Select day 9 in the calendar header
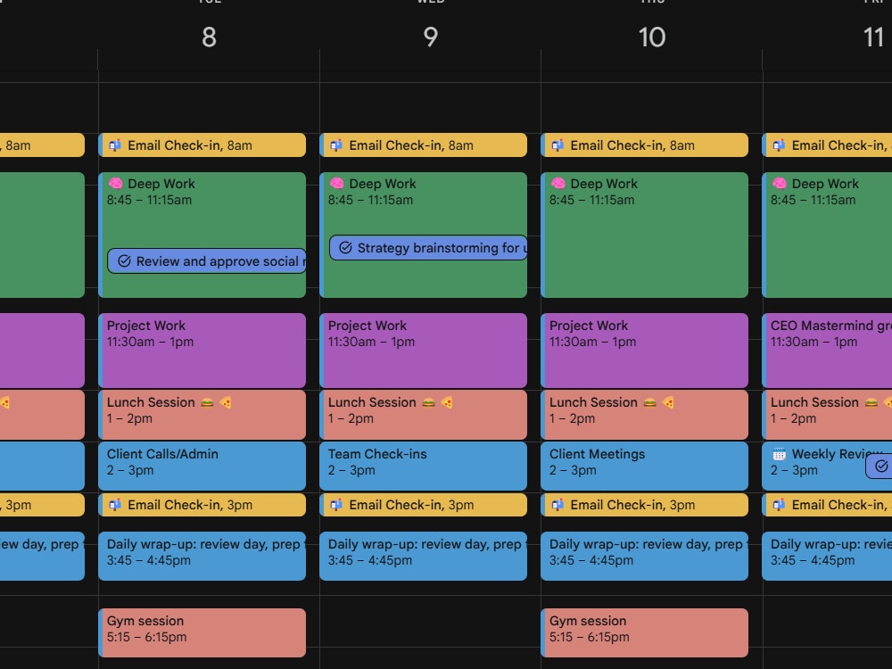The width and height of the screenshot is (892, 669). (x=431, y=37)
